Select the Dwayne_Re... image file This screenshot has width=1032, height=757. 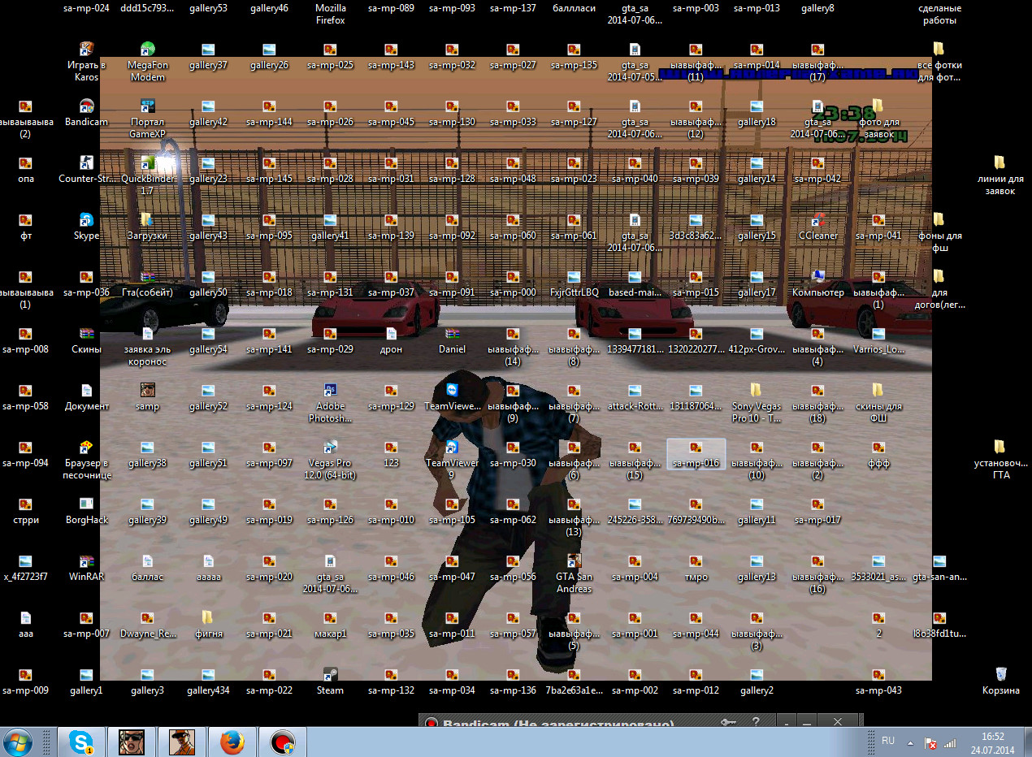point(147,624)
